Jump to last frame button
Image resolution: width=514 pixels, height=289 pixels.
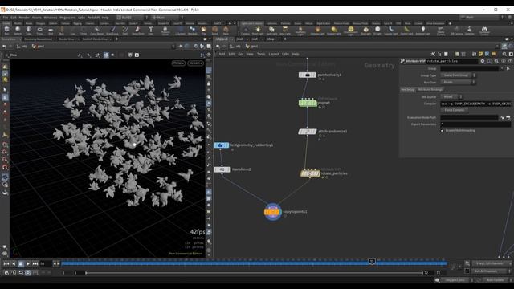(35, 263)
